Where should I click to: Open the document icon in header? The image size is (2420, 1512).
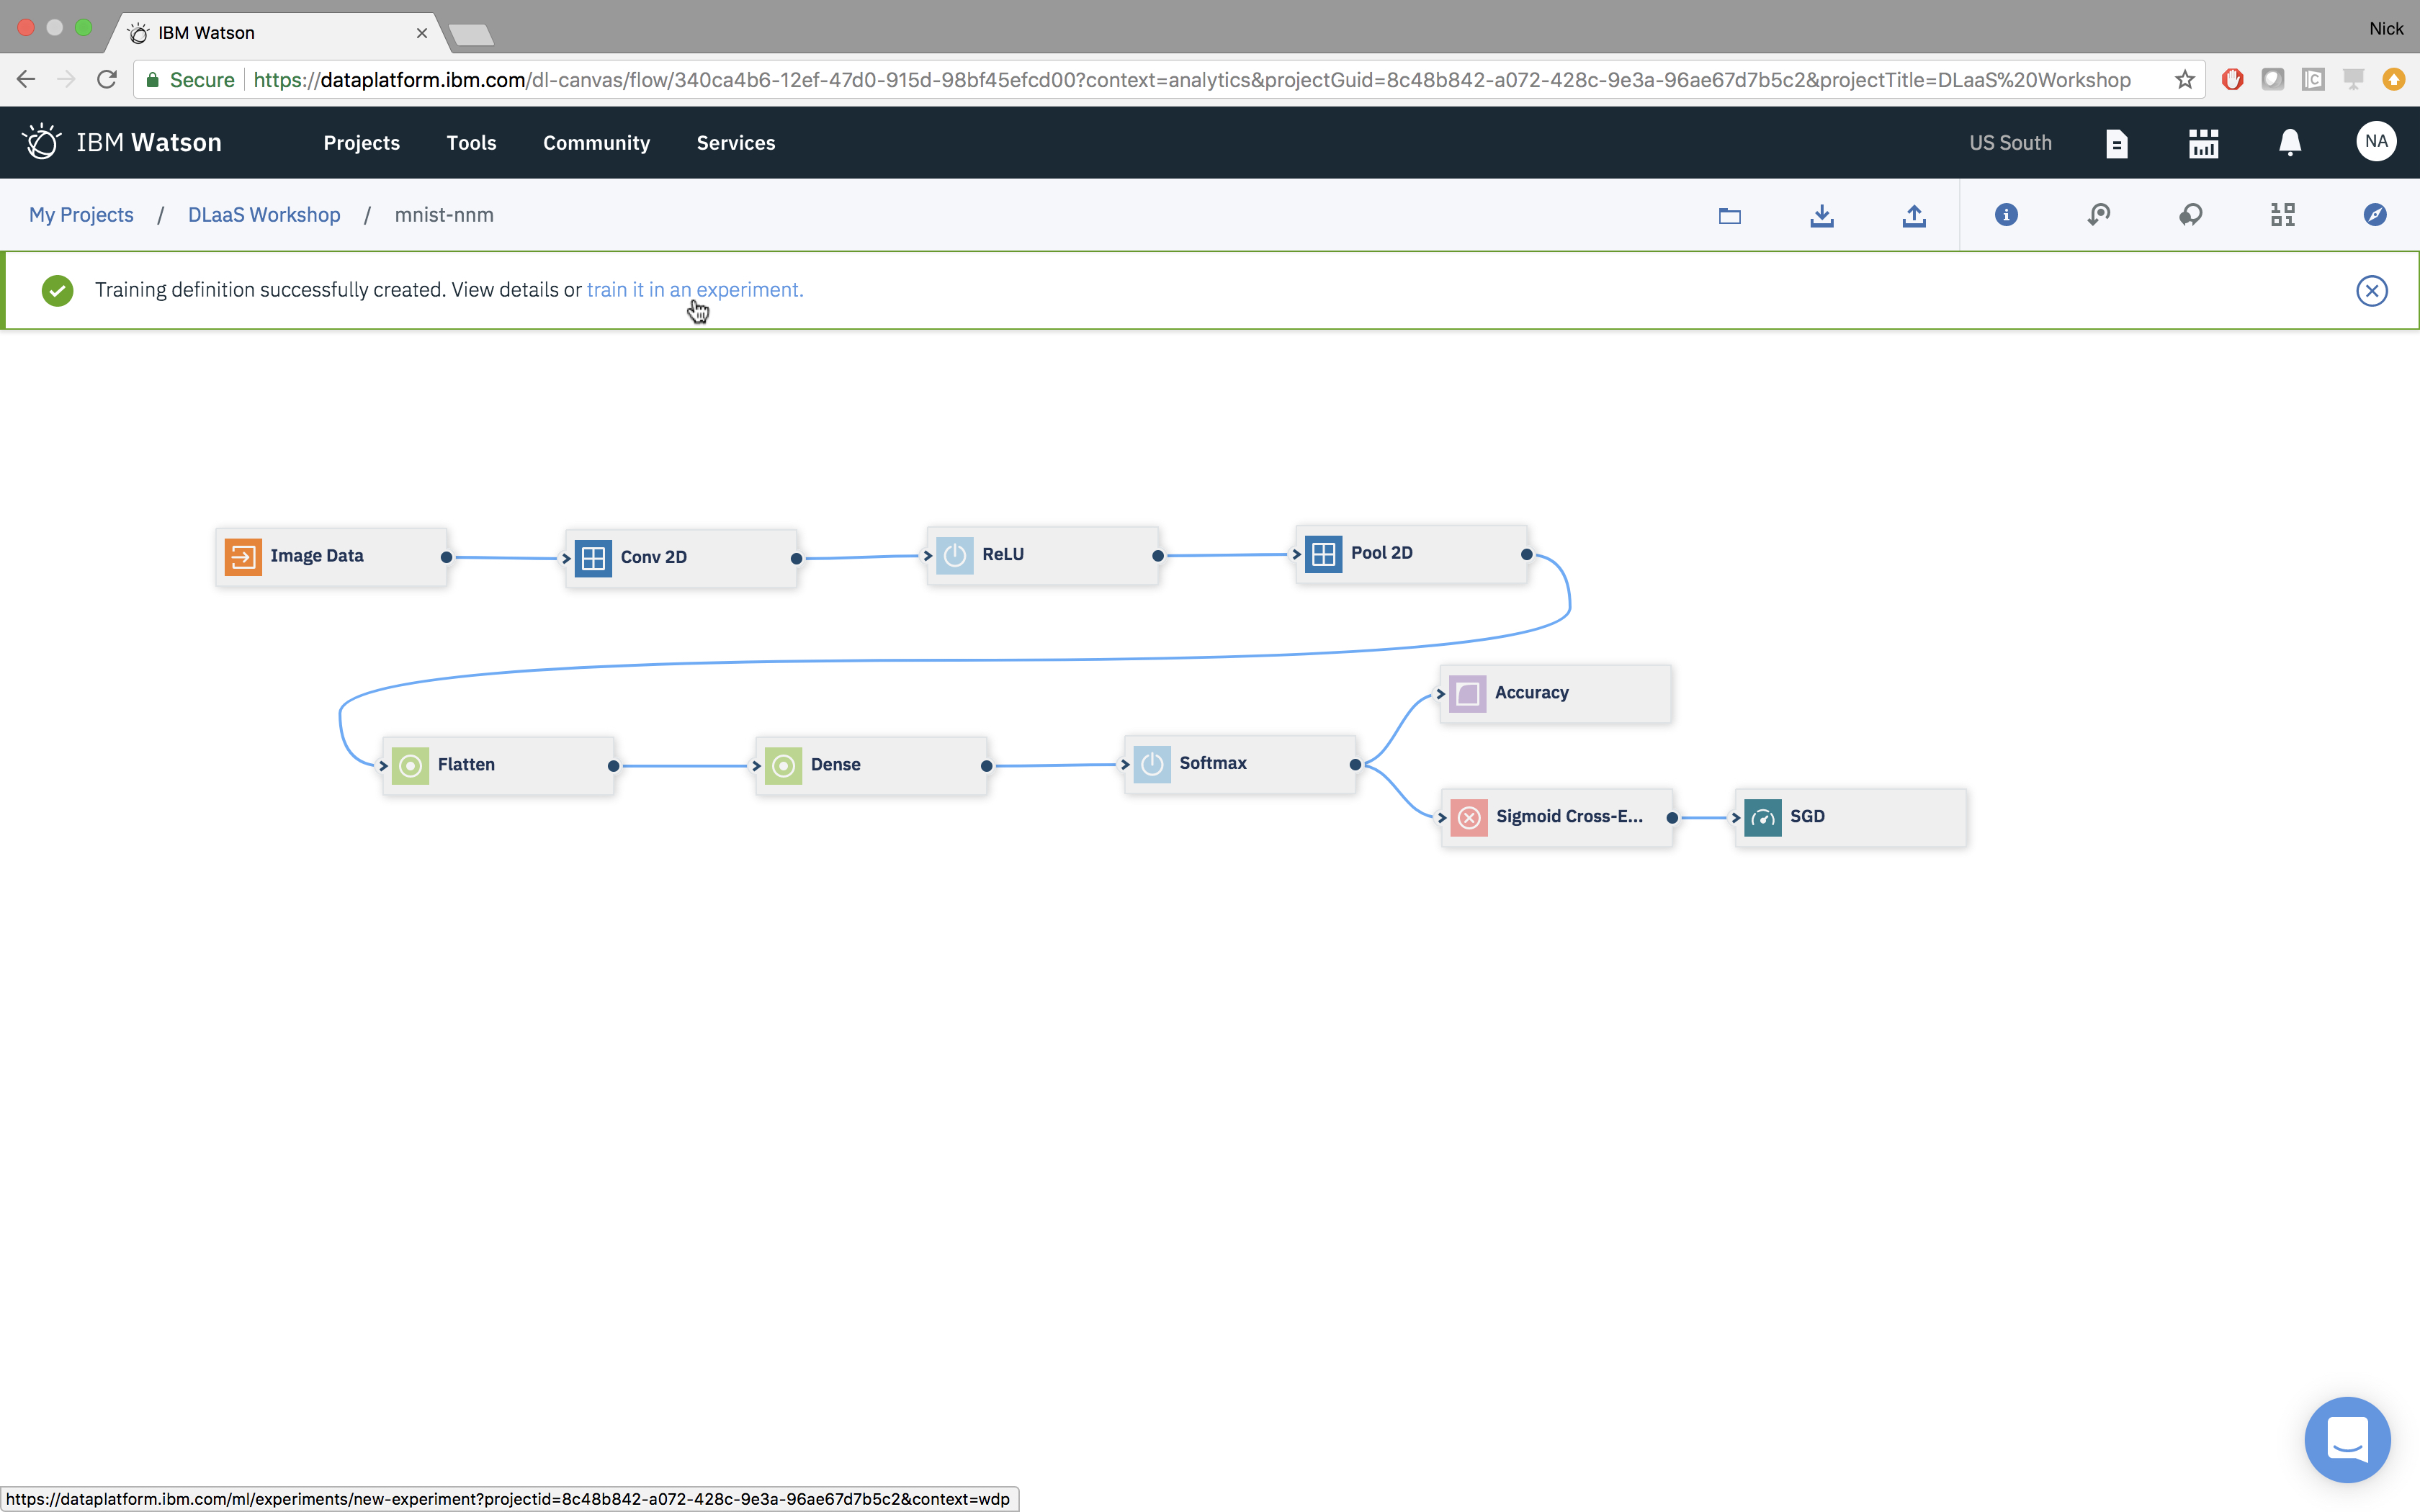point(2116,143)
